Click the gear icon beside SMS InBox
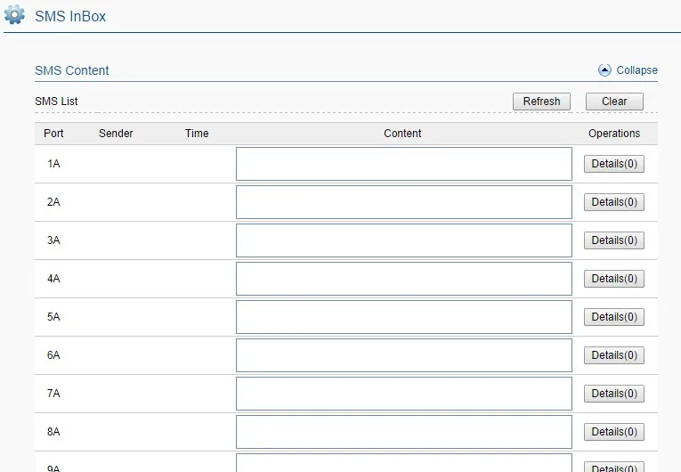The width and height of the screenshot is (681, 472). tap(15, 15)
